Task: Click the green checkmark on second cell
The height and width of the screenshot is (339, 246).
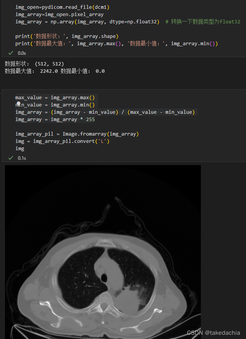Action: point(11,158)
